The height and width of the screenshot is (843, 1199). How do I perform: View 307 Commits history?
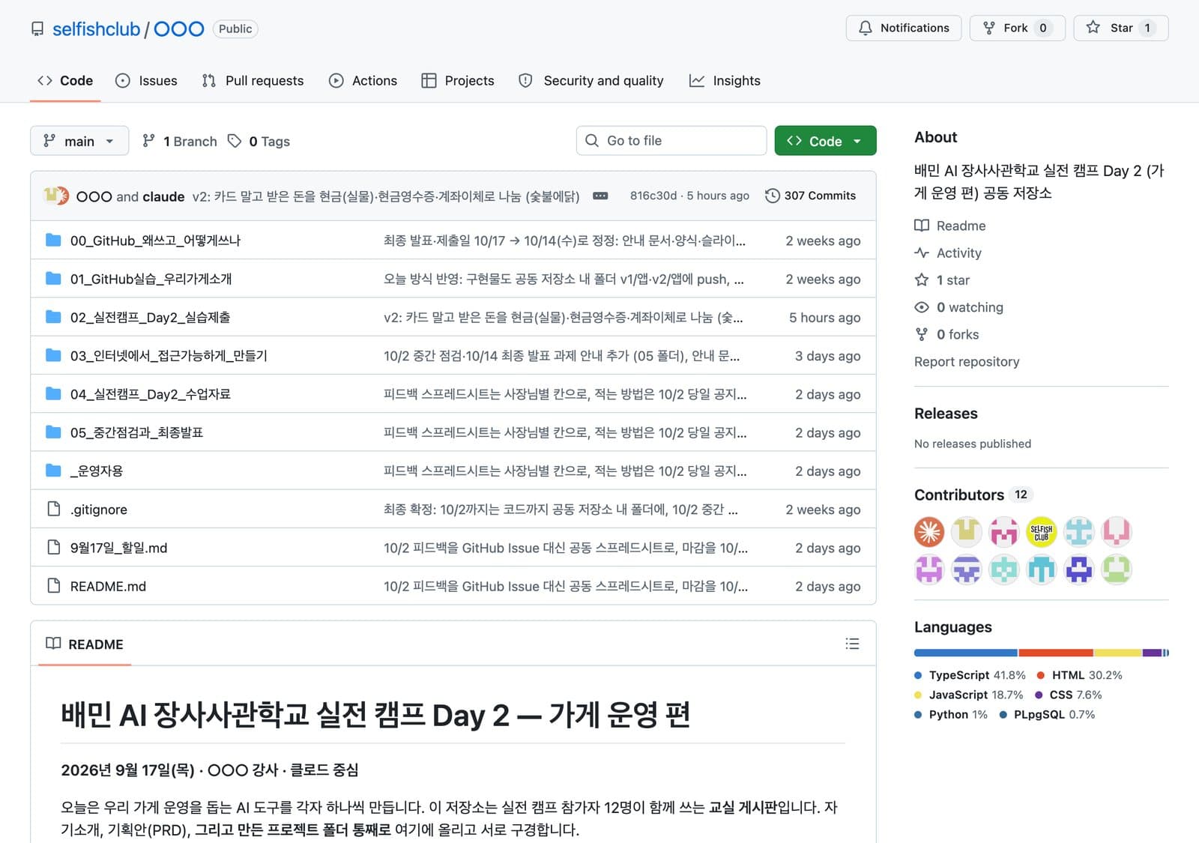(810, 196)
